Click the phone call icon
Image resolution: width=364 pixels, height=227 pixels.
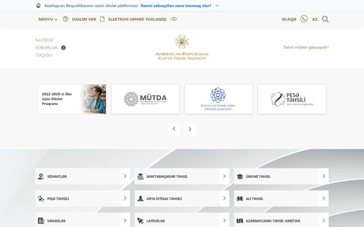click(304, 19)
